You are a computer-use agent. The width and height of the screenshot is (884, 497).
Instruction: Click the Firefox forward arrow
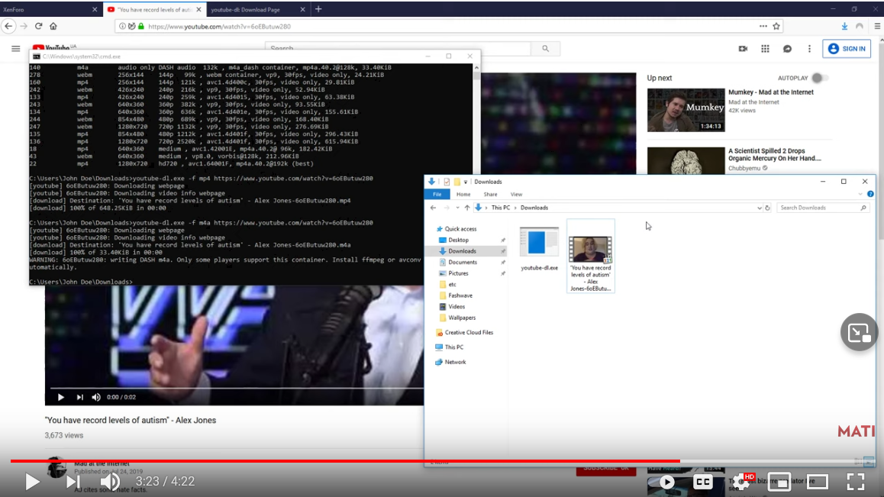pos(24,26)
